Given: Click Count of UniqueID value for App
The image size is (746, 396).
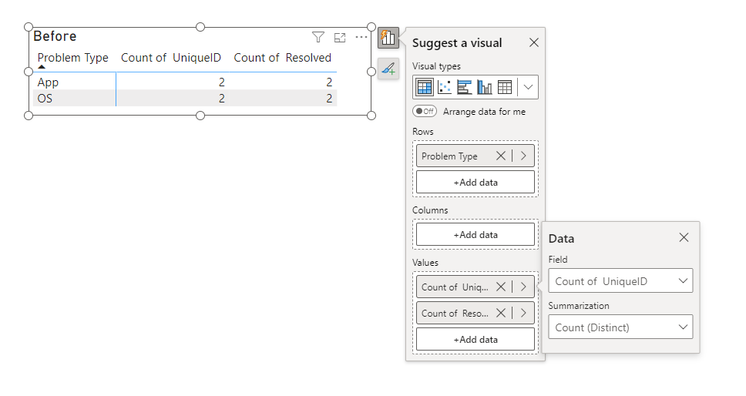Looking at the screenshot, I should tap(222, 82).
